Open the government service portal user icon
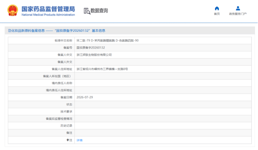This screenshot has height=150, width=258. click(238, 8)
